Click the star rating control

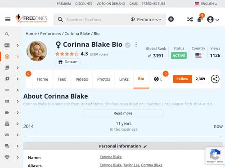tap(67, 54)
